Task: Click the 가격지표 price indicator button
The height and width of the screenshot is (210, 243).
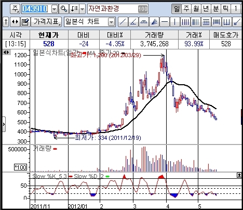Action: pyautogui.click(x=46, y=22)
